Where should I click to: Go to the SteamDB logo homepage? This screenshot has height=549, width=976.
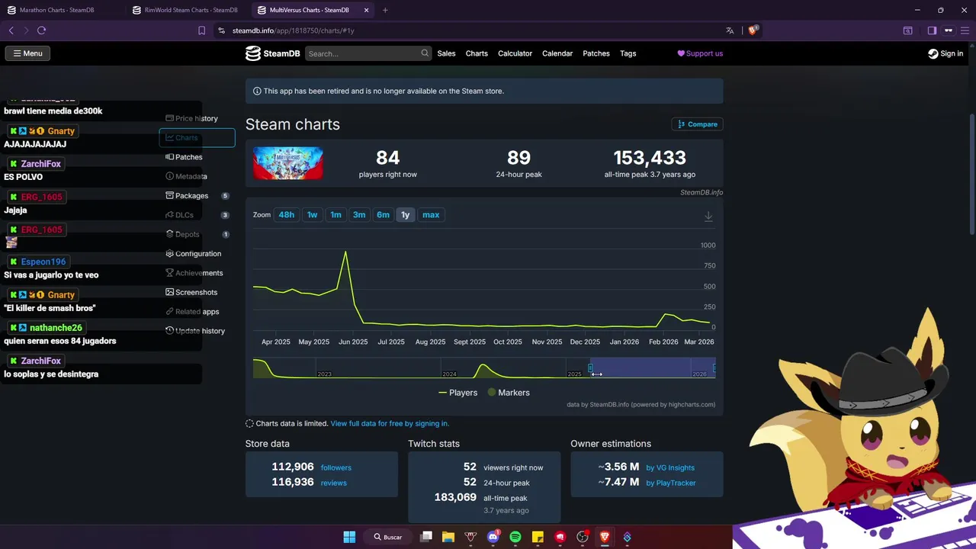[x=272, y=53]
